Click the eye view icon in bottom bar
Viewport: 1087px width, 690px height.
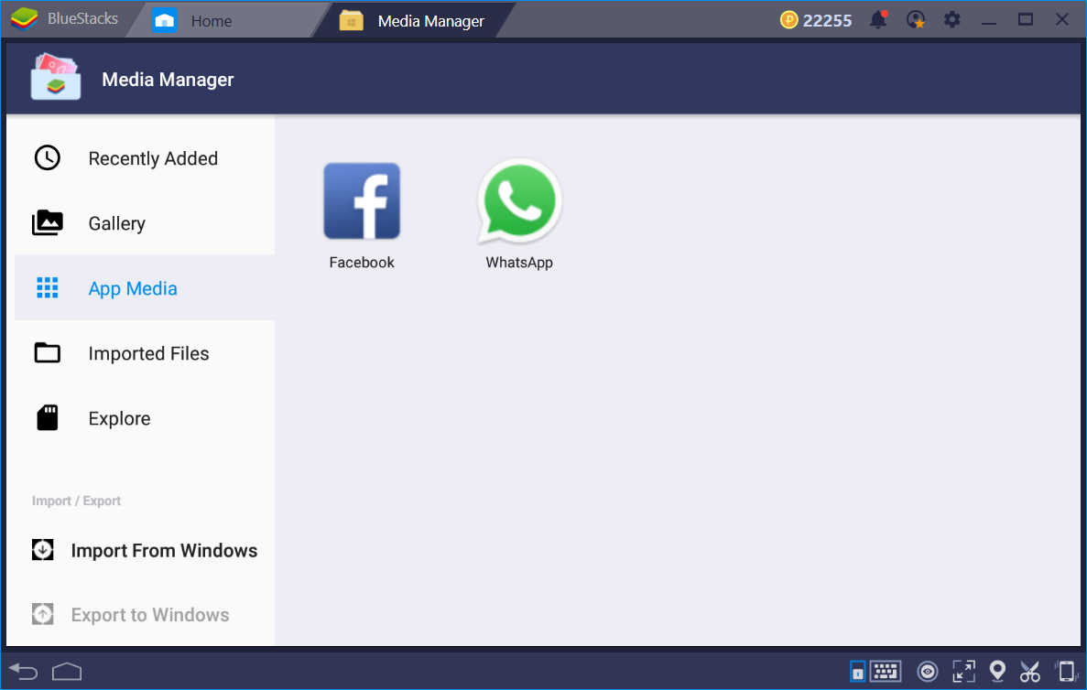coord(927,672)
